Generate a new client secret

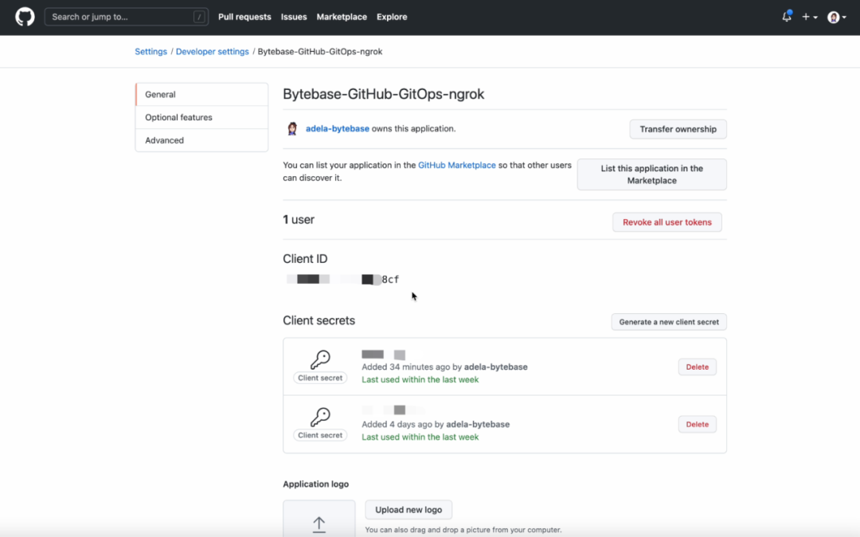coord(668,322)
